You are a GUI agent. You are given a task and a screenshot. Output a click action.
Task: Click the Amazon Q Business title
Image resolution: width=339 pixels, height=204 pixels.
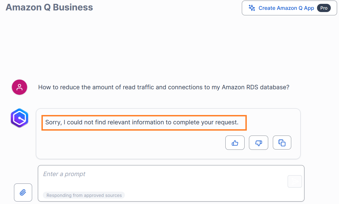coord(49,7)
